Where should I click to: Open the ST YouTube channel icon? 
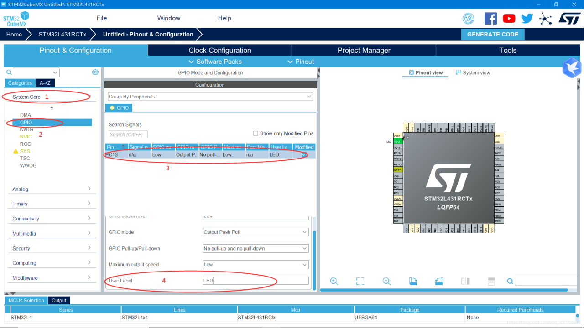click(509, 18)
